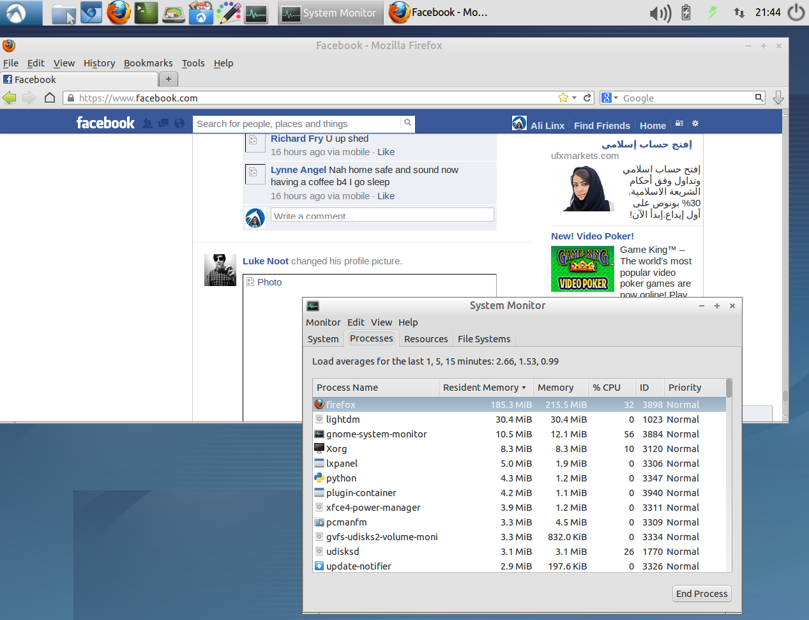Open Facebook account settings gear
The image size is (809, 620).
(695, 123)
